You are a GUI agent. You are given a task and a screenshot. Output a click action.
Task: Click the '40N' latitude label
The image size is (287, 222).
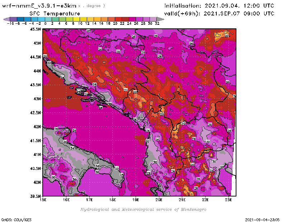click(x=37, y=182)
